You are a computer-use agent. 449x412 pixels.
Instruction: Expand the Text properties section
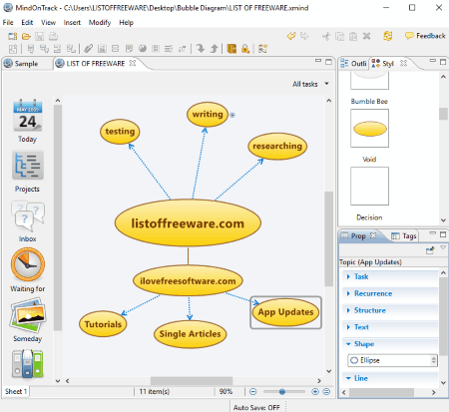tap(390, 327)
